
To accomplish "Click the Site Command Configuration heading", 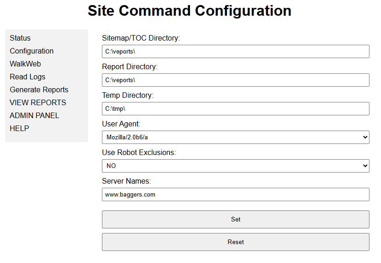I will click(190, 11).
